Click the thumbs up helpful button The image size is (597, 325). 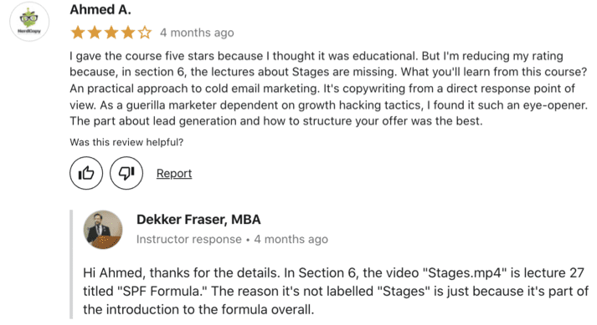point(86,173)
